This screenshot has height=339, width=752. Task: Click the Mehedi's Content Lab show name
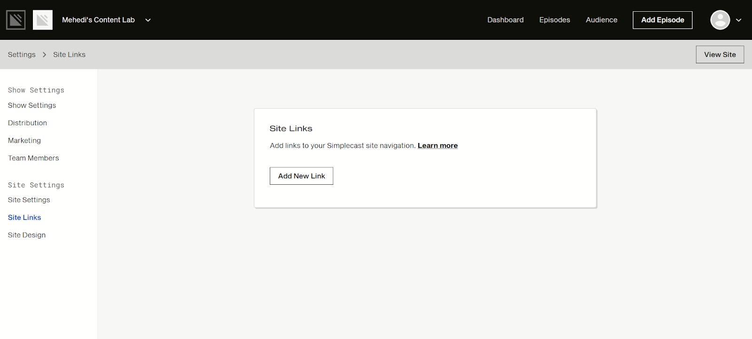[98, 20]
